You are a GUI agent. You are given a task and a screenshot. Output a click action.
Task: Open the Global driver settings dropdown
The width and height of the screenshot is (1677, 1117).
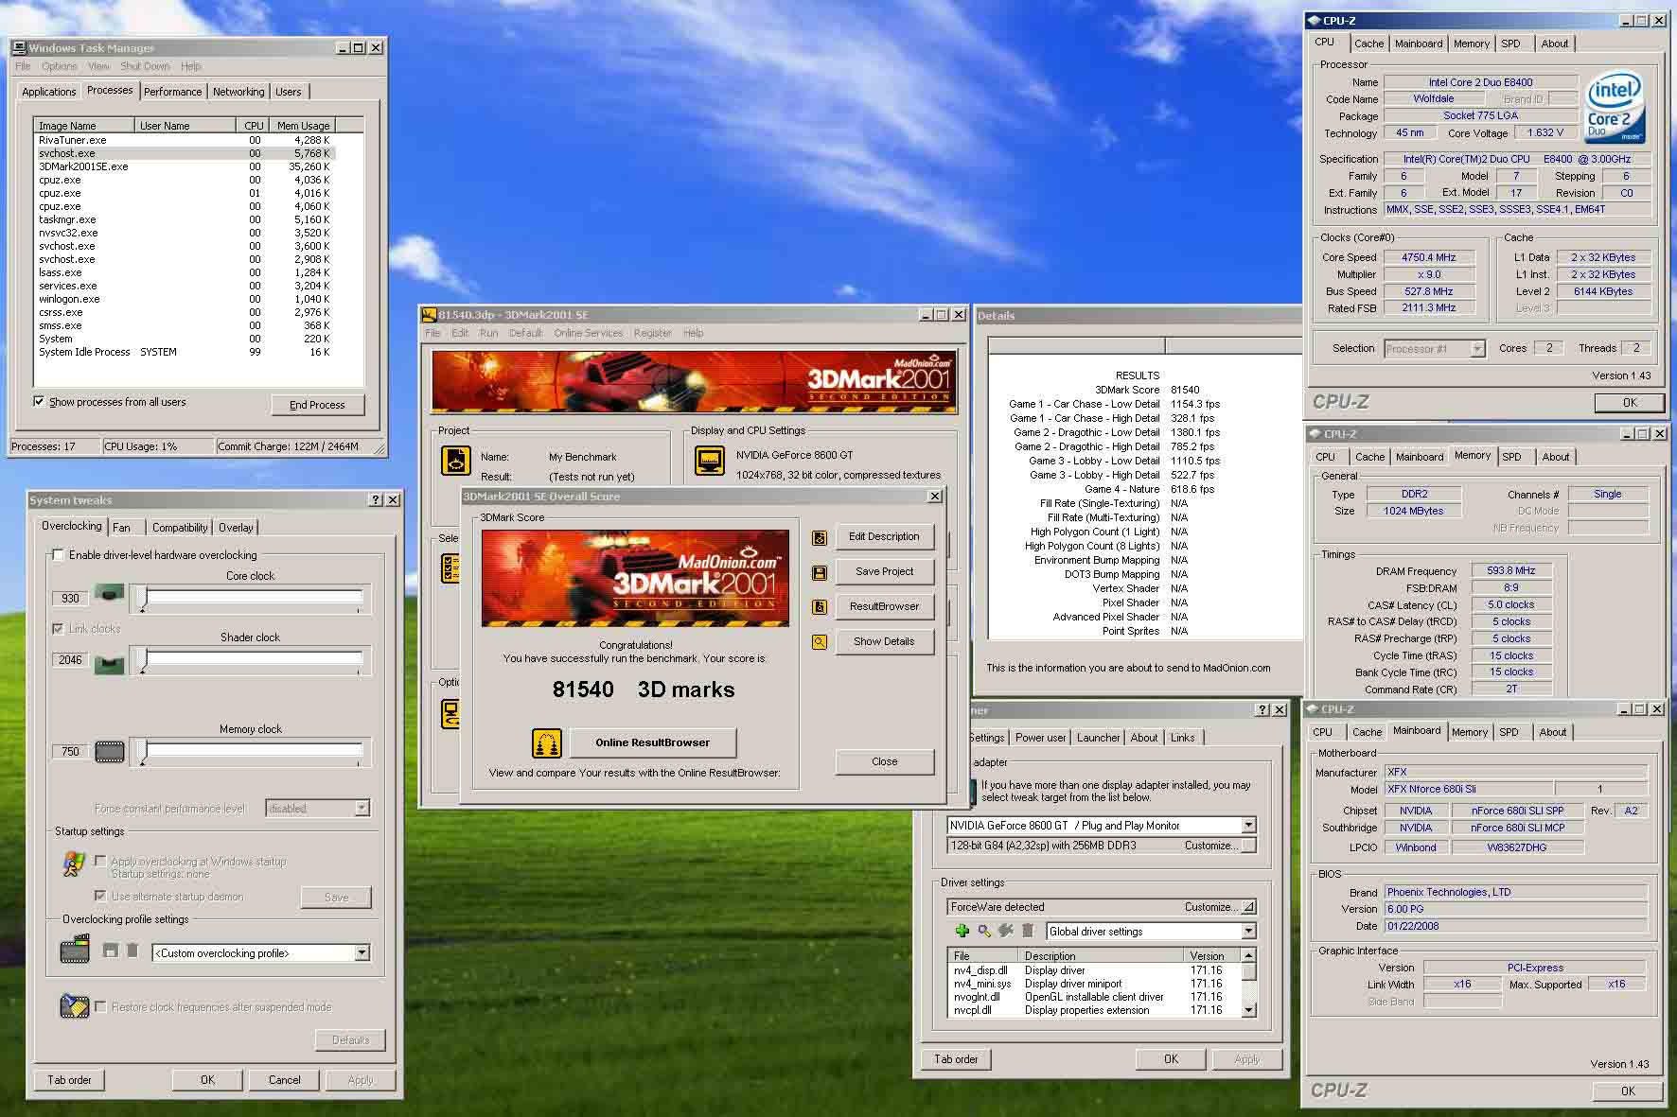[x=1248, y=932]
